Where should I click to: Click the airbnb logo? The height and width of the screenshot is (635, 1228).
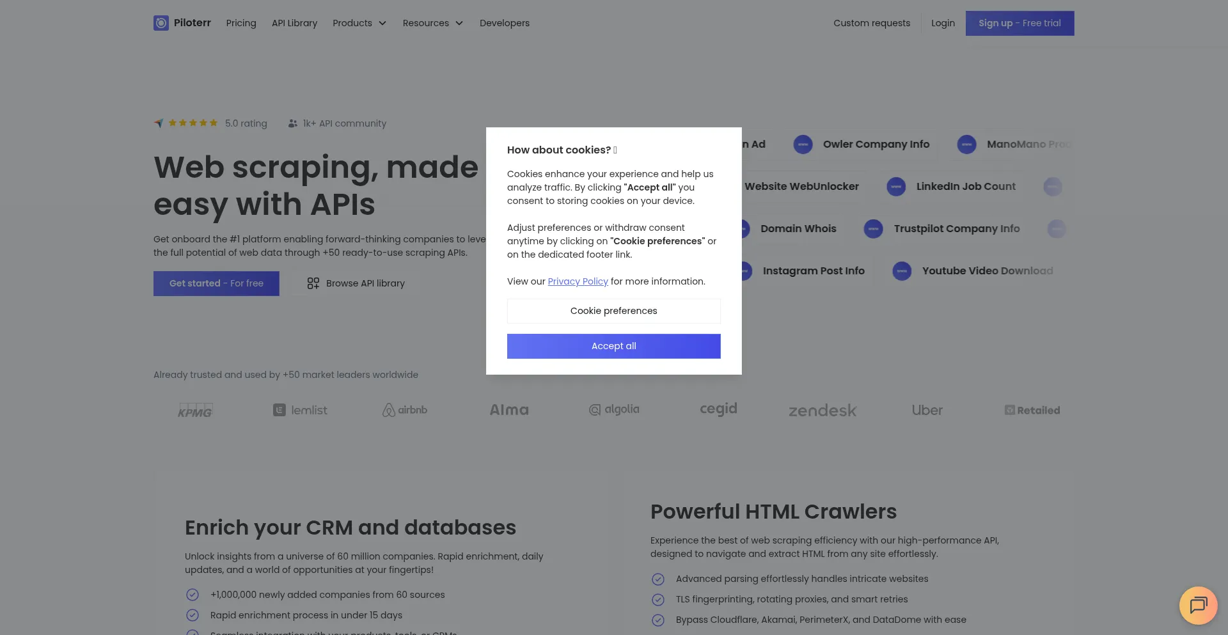[x=405, y=410]
